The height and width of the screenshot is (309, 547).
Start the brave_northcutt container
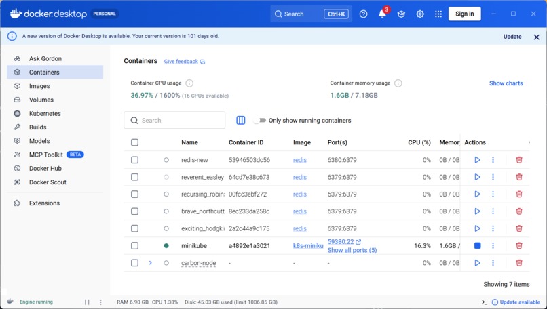pos(477,211)
